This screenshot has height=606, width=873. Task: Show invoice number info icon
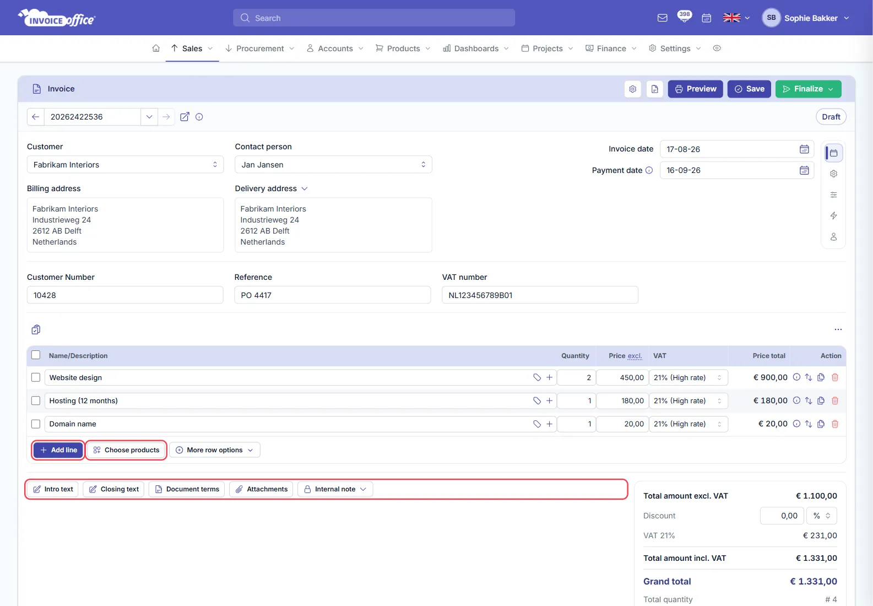click(199, 117)
